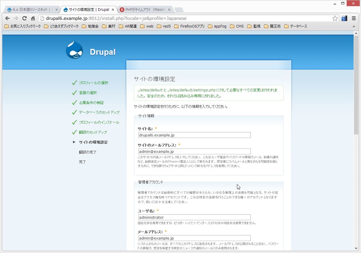Click 完了 final step
The height and width of the screenshot is (253, 361).
[x=82, y=162]
